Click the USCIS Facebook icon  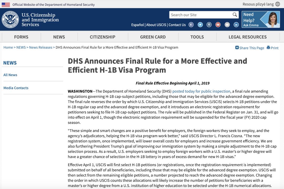pyautogui.click(x=191, y=25)
